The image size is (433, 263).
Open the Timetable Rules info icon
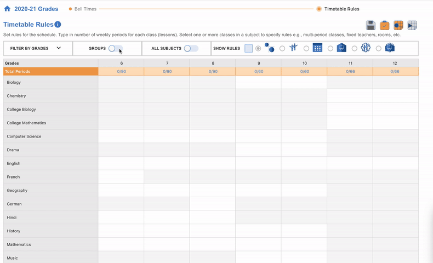[58, 25]
